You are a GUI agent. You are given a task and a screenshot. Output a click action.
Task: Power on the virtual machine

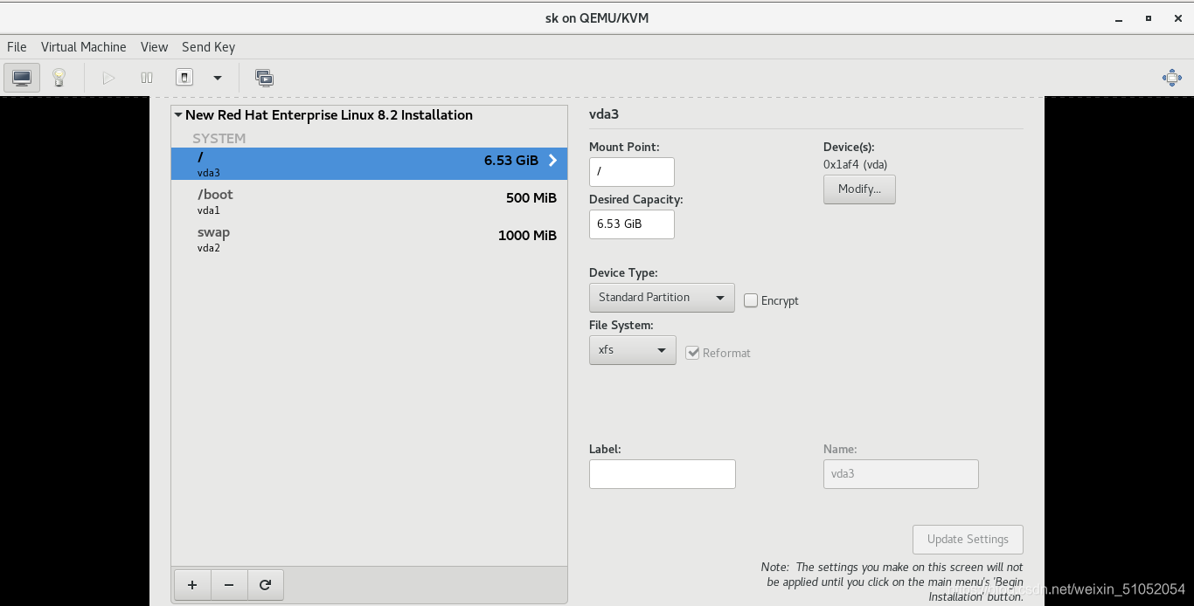point(108,78)
